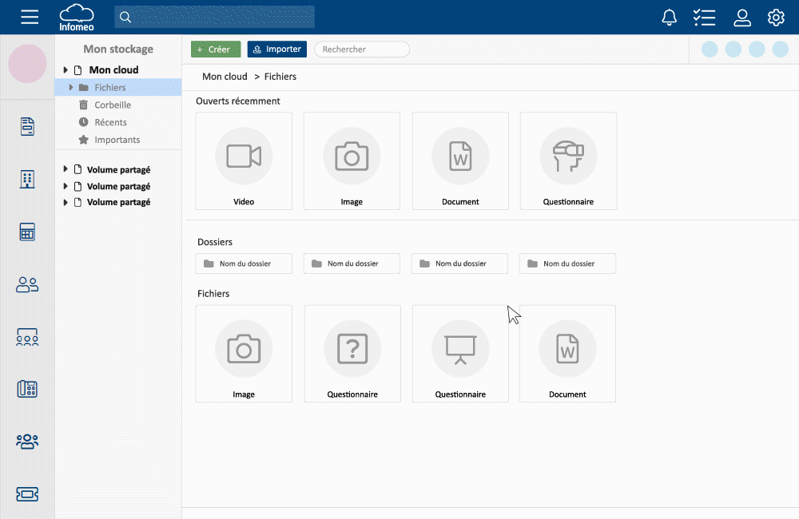Open the calculator sidebar icon
The width and height of the screenshot is (799, 519).
coord(27,232)
